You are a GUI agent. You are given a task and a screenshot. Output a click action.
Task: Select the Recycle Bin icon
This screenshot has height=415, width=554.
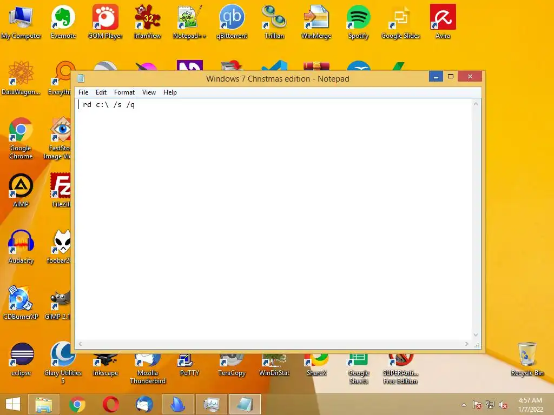527,359
